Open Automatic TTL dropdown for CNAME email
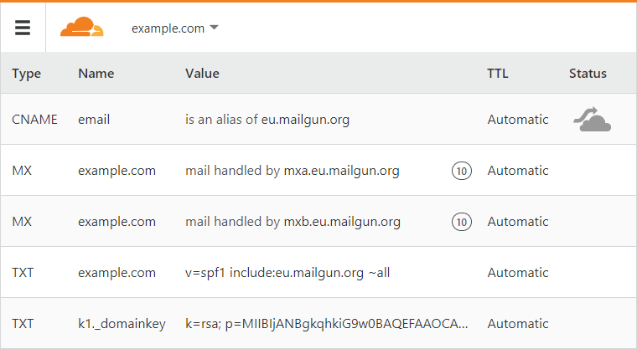The height and width of the screenshot is (349, 637). click(518, 120)
